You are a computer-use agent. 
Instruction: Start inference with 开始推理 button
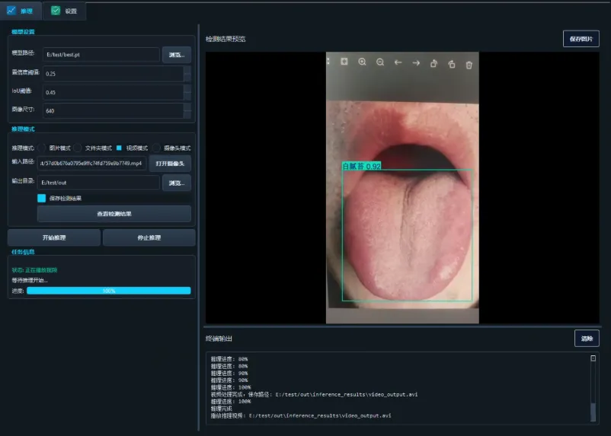pyautogui.click(x=54, y=237)
